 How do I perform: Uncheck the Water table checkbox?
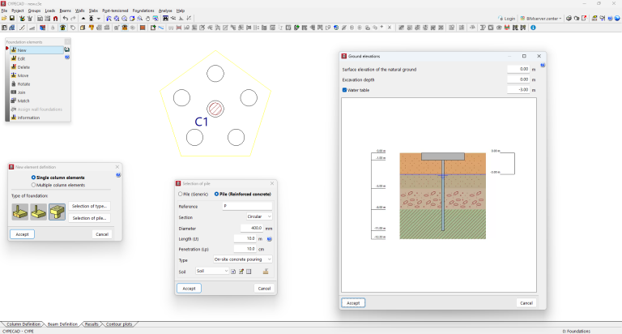coord(345,90)
